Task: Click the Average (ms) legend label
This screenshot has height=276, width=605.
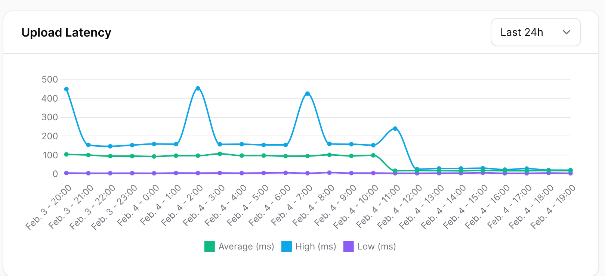Action: coord(246,246)
